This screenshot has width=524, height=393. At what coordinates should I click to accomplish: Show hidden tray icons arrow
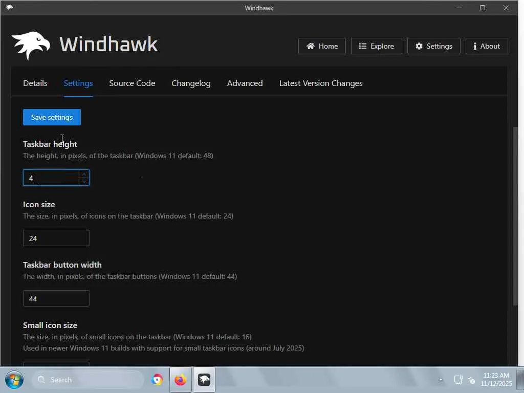tap(441, 380)
